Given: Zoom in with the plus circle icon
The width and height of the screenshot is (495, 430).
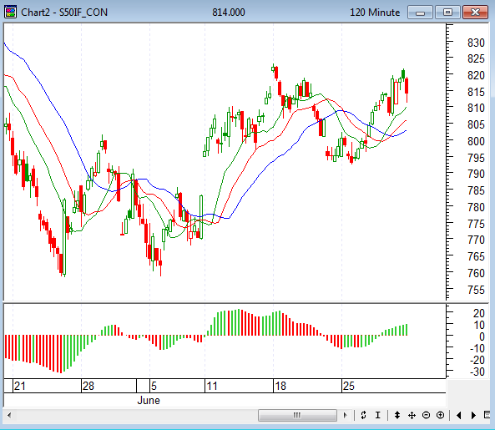Looking at the screenshot, I should 441,415.
